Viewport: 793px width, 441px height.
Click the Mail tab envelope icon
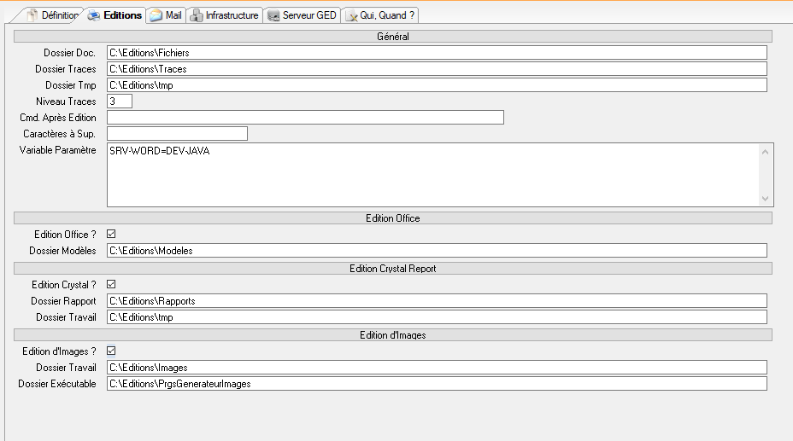(x=156, y=15)
